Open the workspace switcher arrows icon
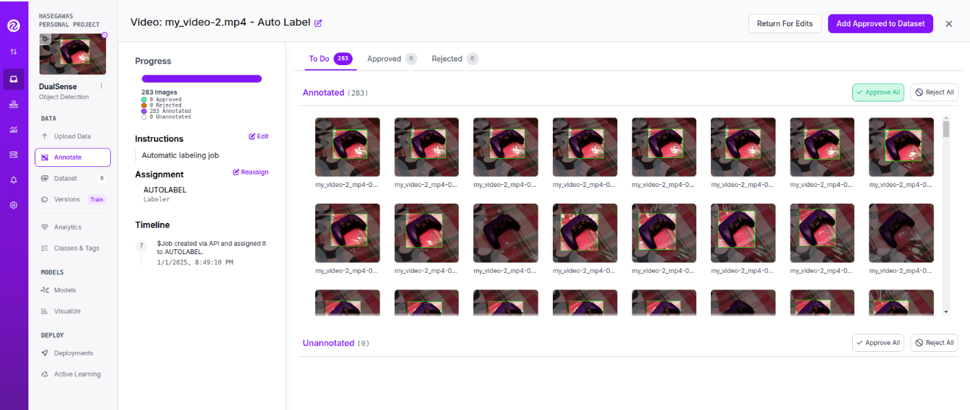 click(x=13, y=52)
